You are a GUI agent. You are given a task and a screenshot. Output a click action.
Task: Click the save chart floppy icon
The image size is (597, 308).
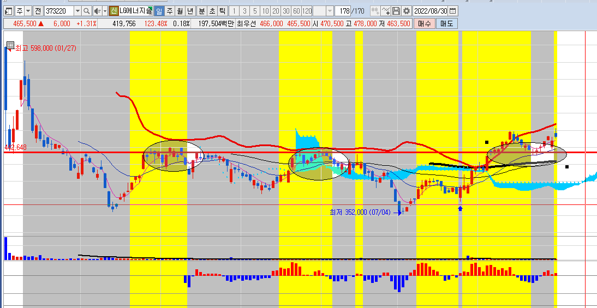pyautogui.click(x=396, y=11)
